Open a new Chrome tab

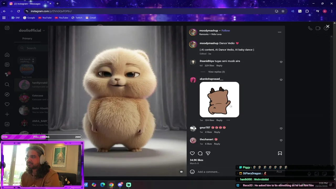coord(57,4)
